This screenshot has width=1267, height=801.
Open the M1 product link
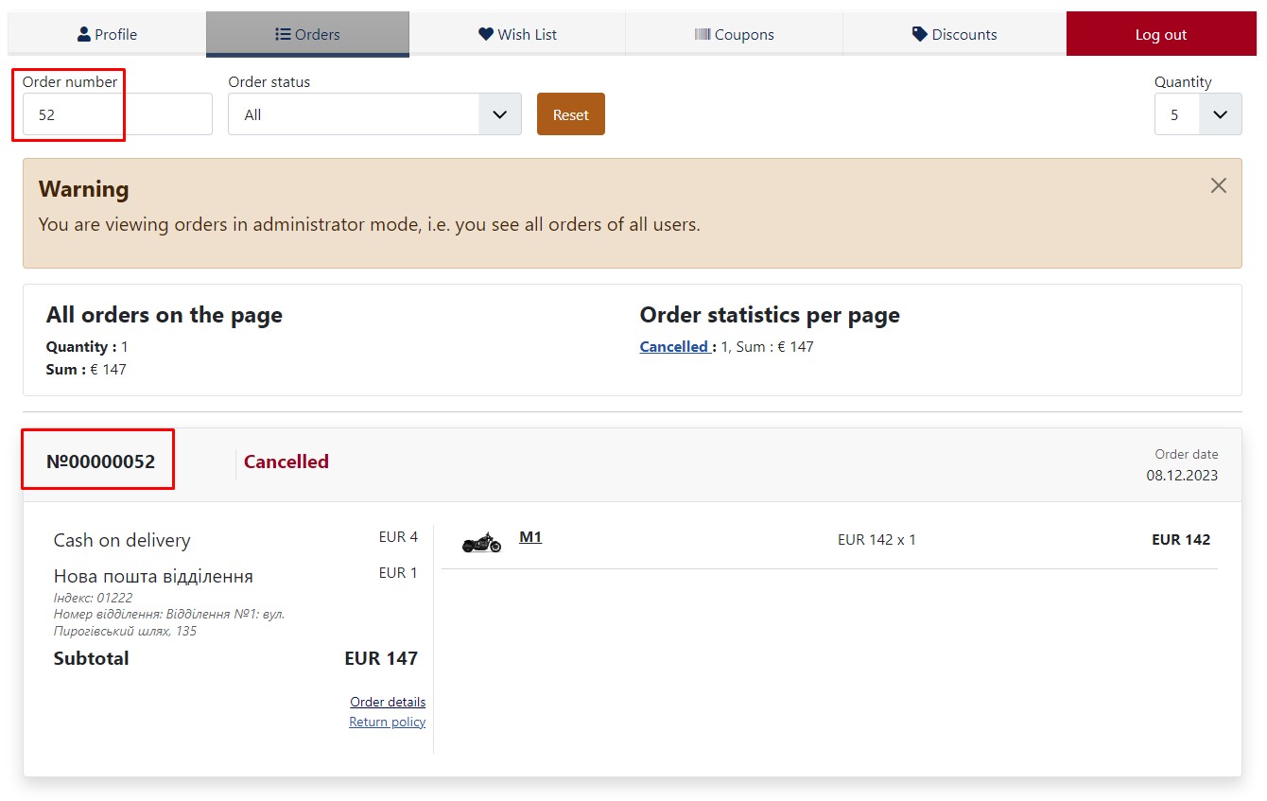point(530,537)
